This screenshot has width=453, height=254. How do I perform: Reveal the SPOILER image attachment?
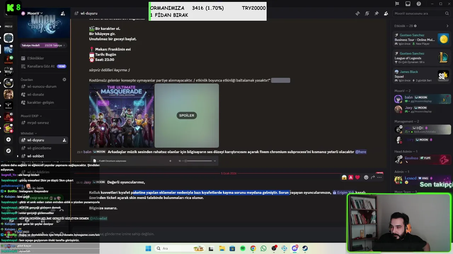click(187, 115)
